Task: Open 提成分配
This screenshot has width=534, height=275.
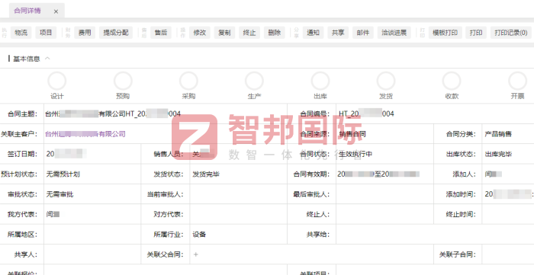Action: coord(116,33)
